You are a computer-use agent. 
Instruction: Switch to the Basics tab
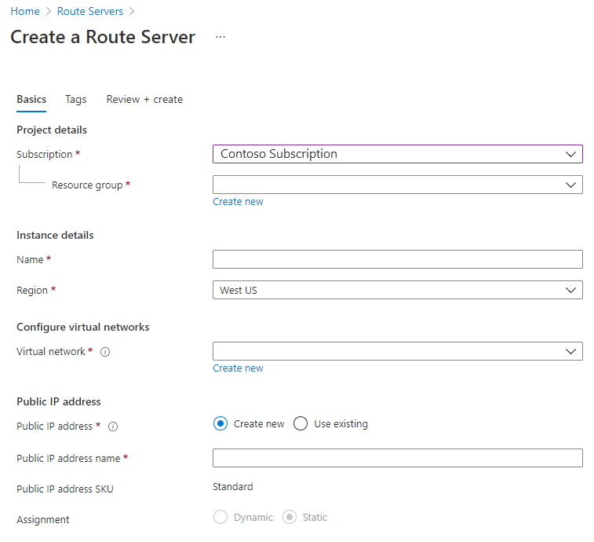click(31, 100)
